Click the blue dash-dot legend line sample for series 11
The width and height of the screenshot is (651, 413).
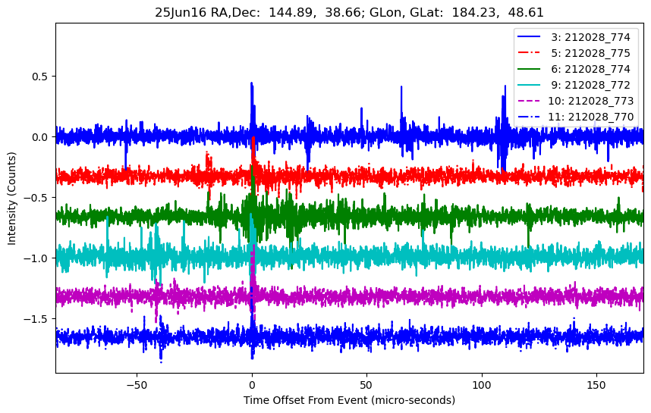(529, 117)
